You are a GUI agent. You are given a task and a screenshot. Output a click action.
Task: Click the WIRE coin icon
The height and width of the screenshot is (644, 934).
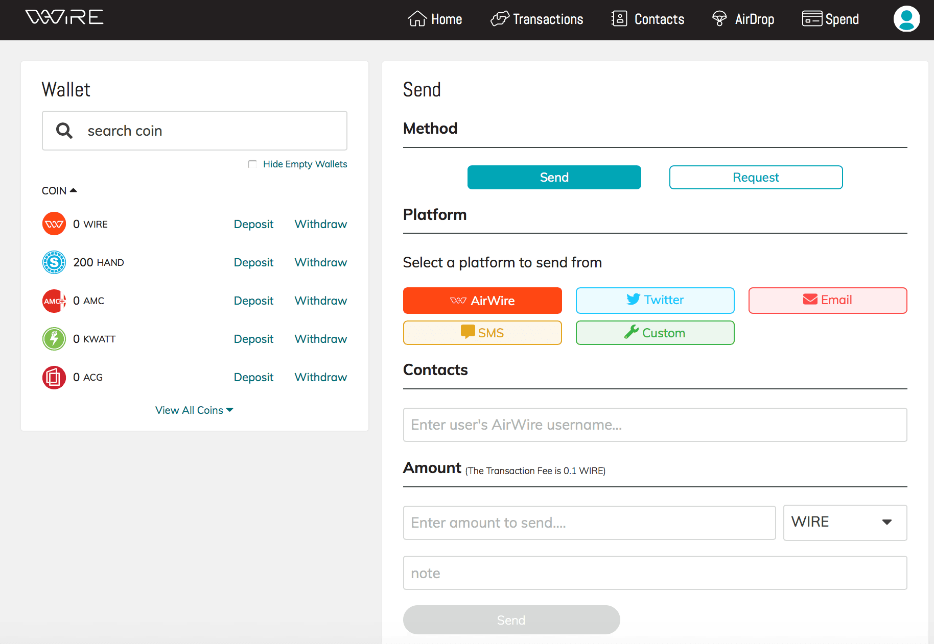tap(54, 224)
